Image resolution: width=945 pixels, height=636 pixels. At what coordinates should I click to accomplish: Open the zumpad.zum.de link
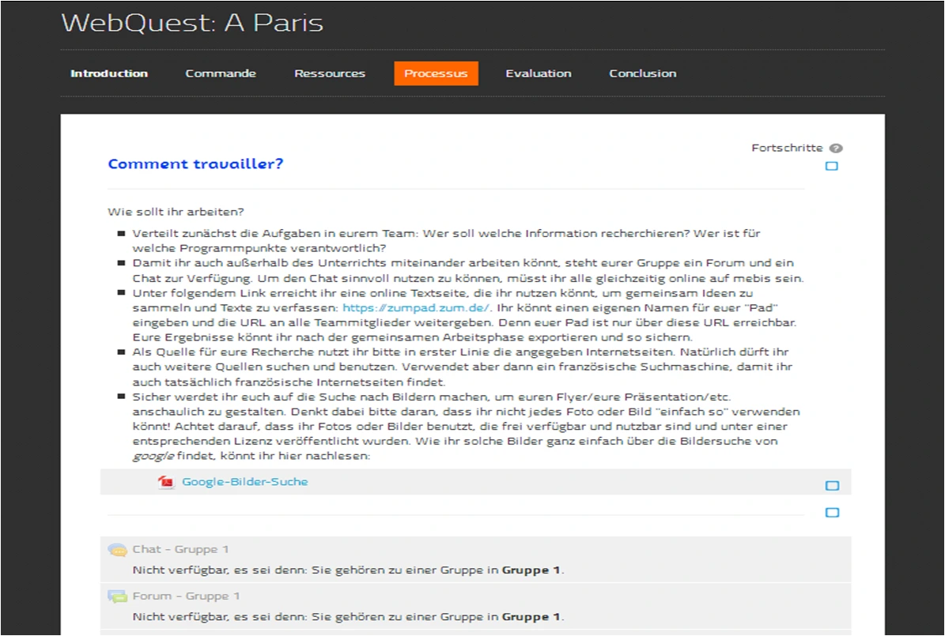[x=416, y=308]
